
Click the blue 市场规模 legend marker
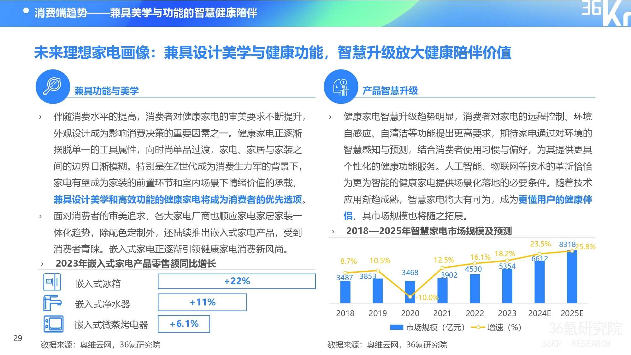click(397, 327)
